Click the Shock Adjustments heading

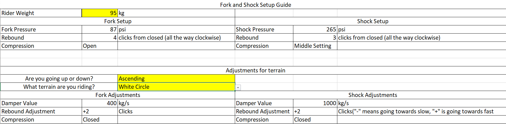click(x=373, y=95)
